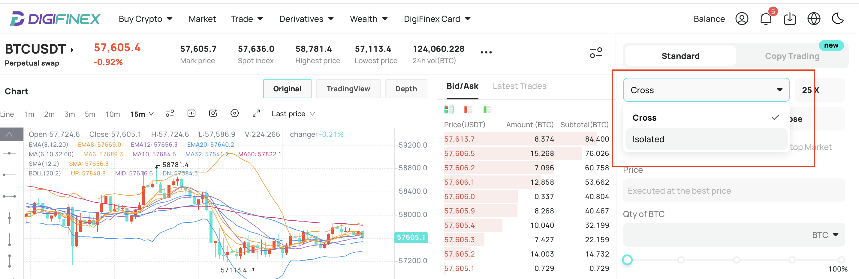
Task: Select the Original chart view
Action: coord(287,89)
